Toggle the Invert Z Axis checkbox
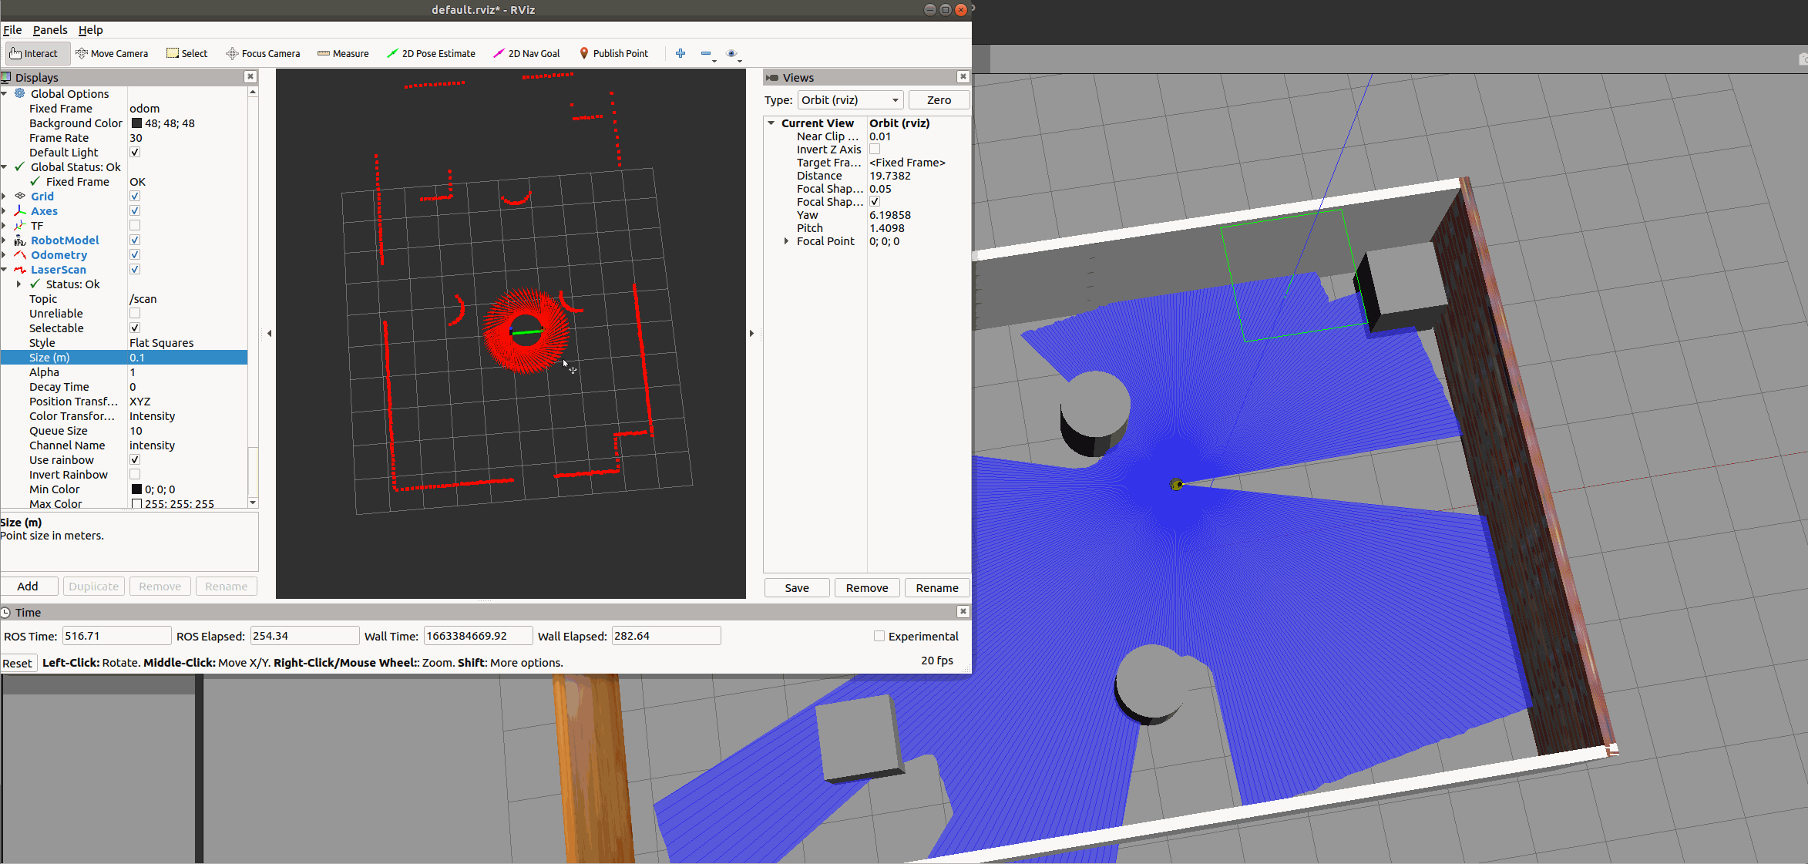Viewport: 1808px width, 864px height. coord(875,150)
